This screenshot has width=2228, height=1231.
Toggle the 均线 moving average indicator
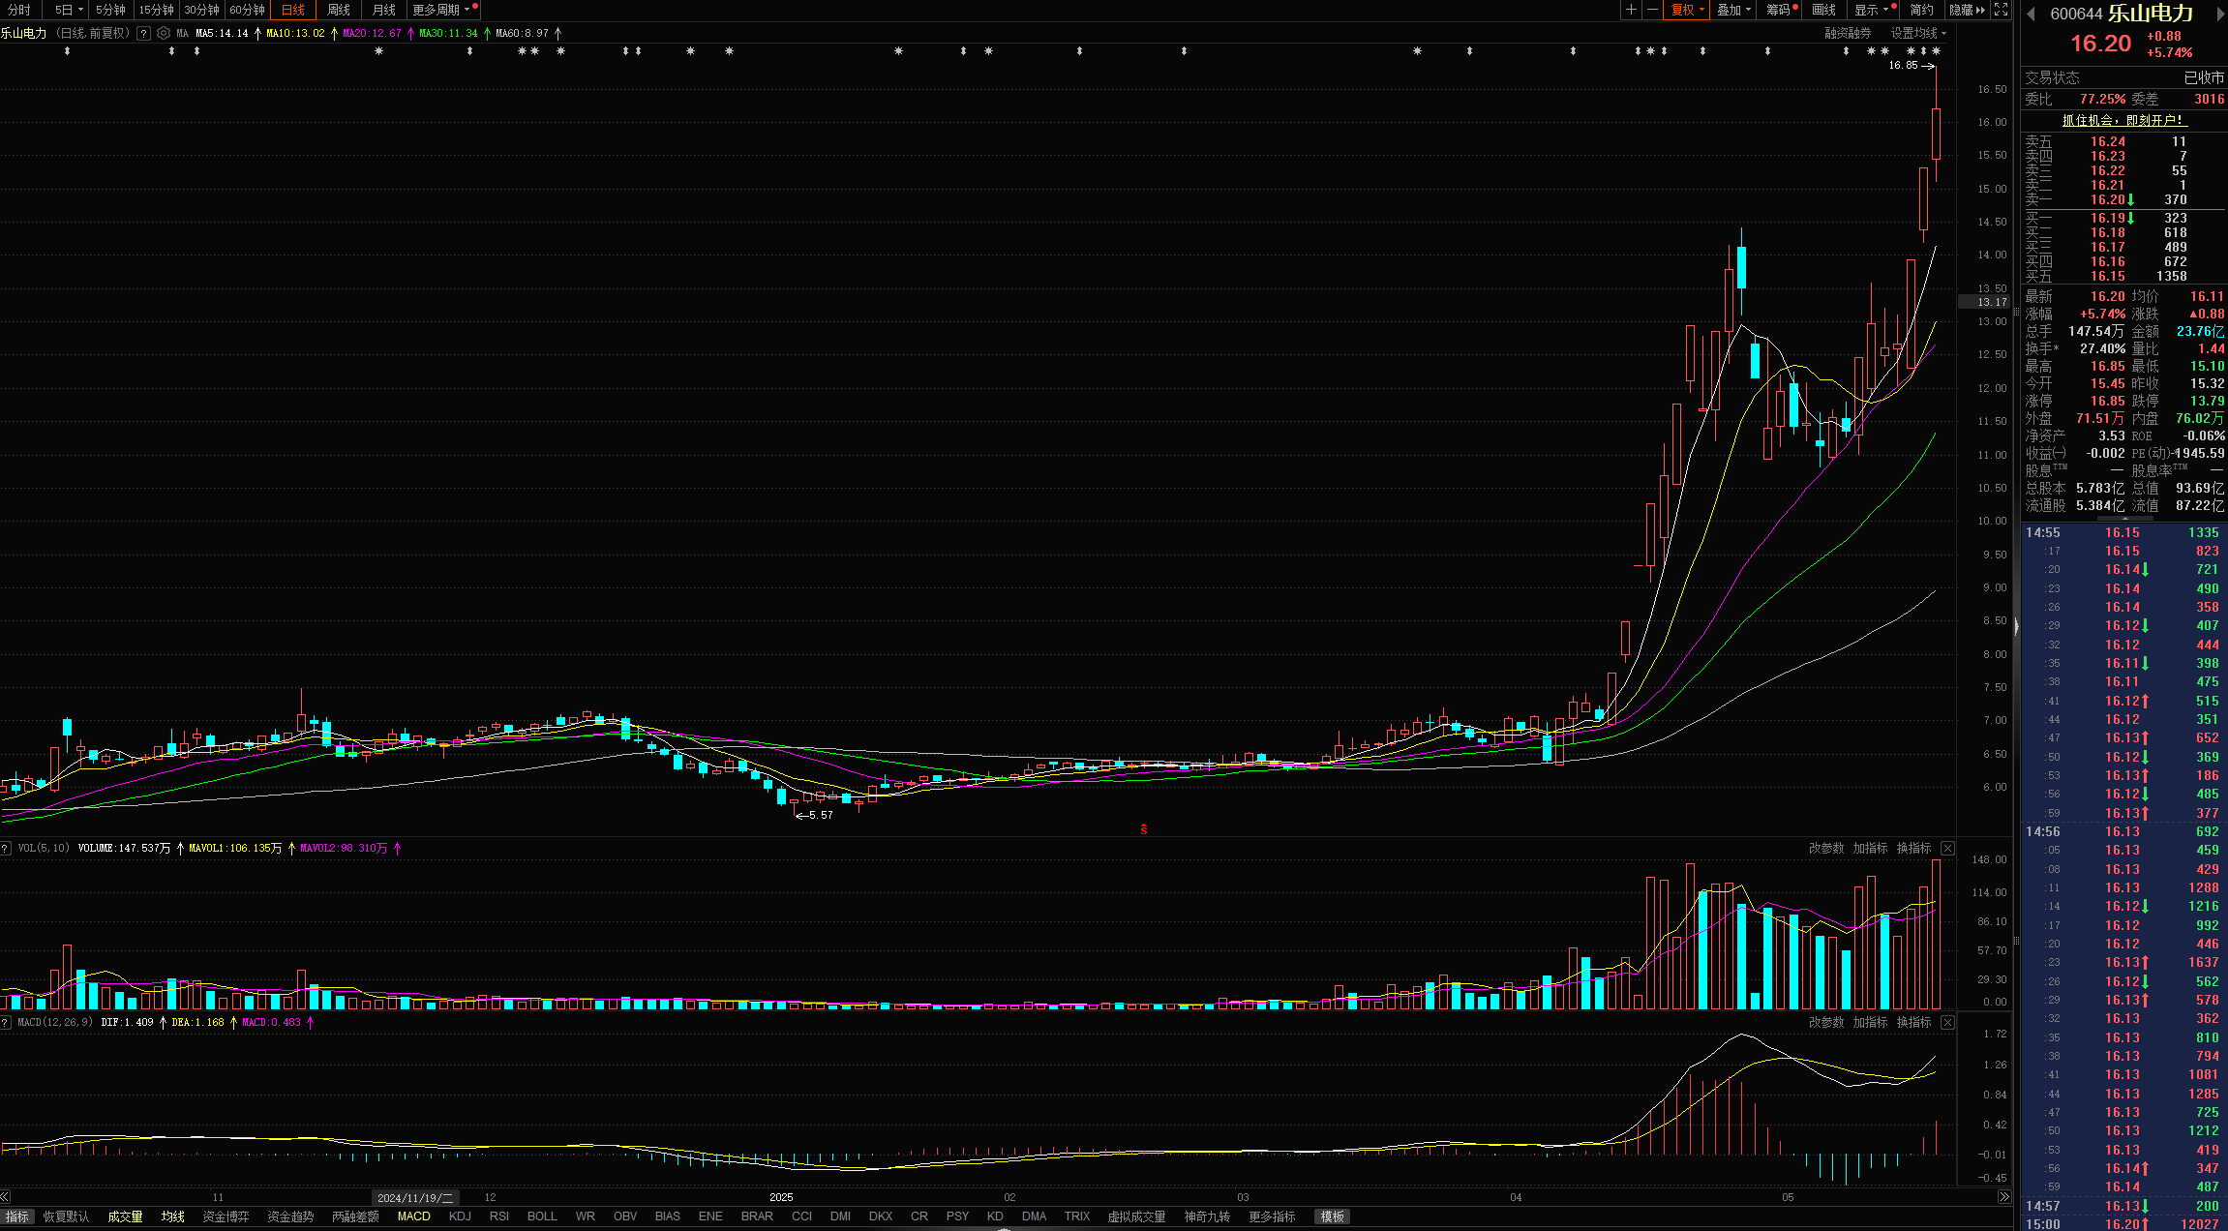click(173, 1216)
